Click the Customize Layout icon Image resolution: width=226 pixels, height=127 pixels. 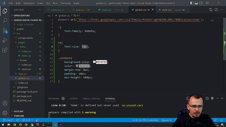207,3
